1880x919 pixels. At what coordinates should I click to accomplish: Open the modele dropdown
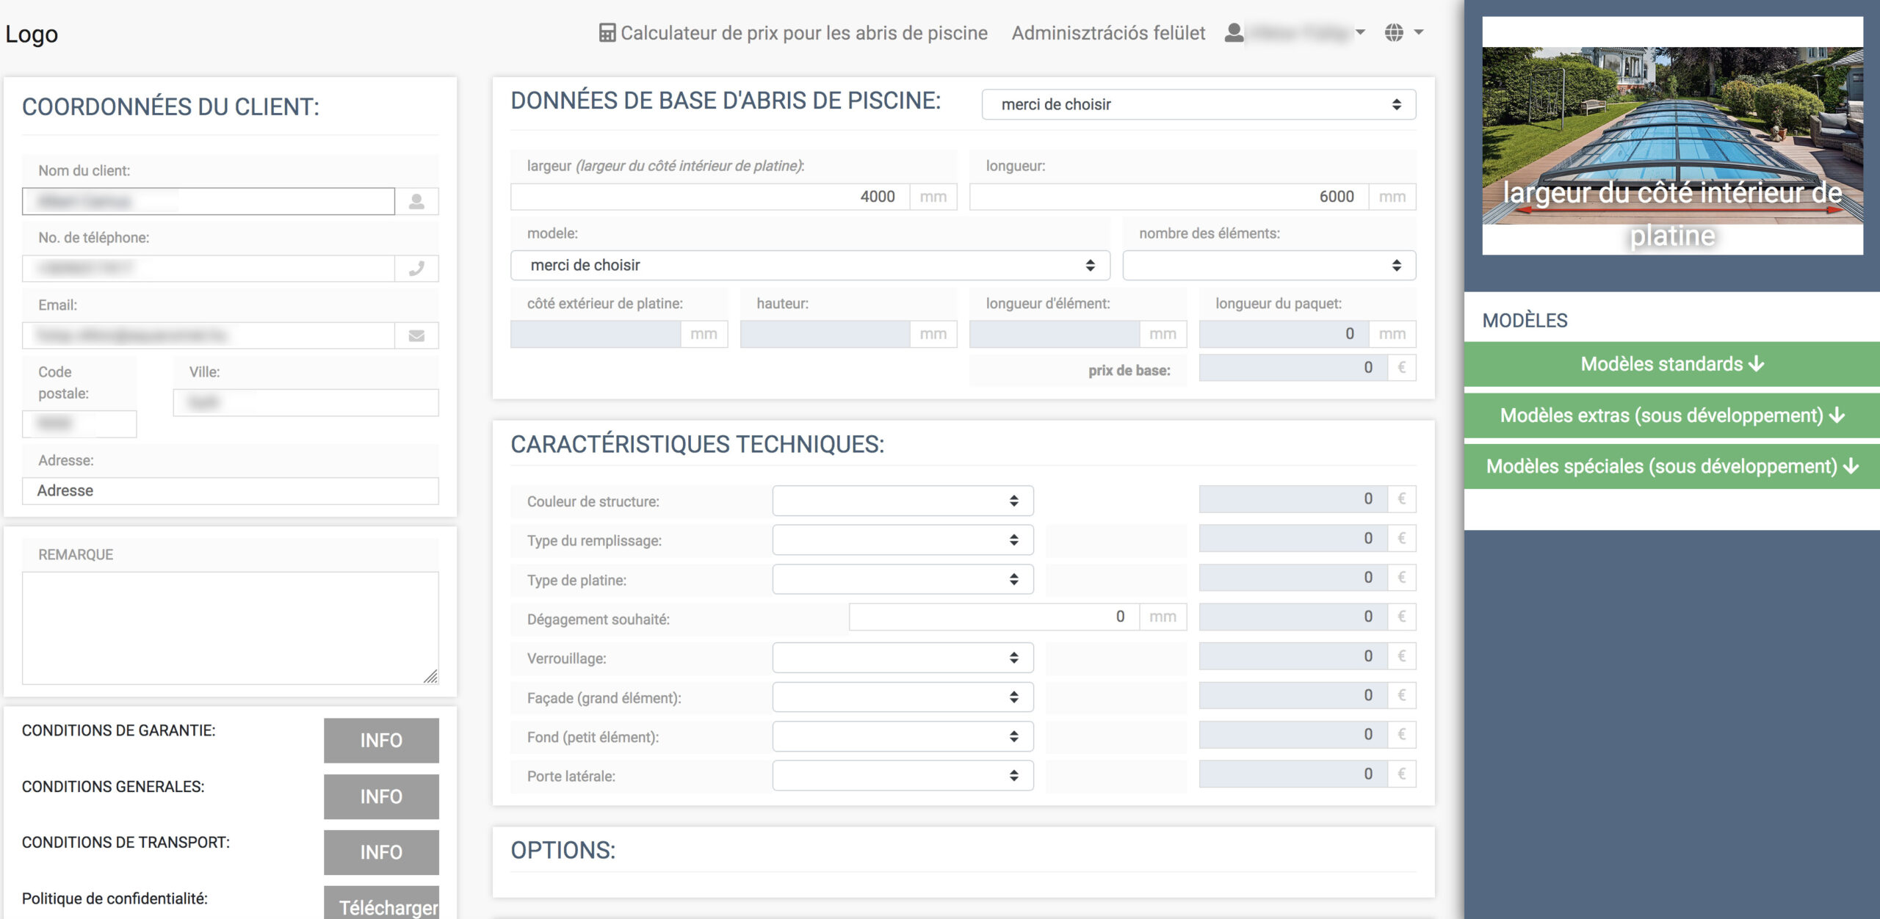click(x=810, y=265)
